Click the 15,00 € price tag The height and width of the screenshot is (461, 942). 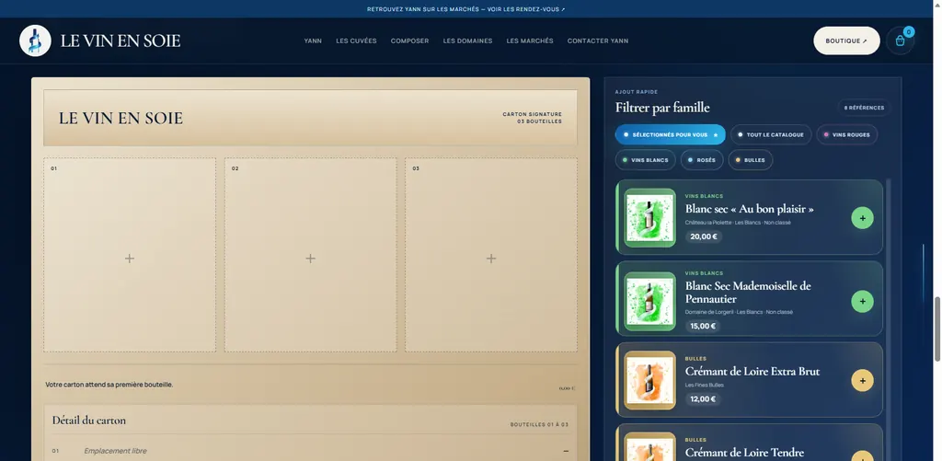click(703, 327)
